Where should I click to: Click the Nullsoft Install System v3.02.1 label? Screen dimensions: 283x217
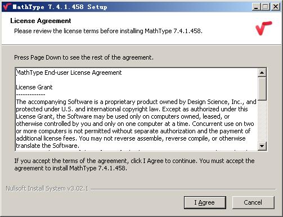click(47, 188)
